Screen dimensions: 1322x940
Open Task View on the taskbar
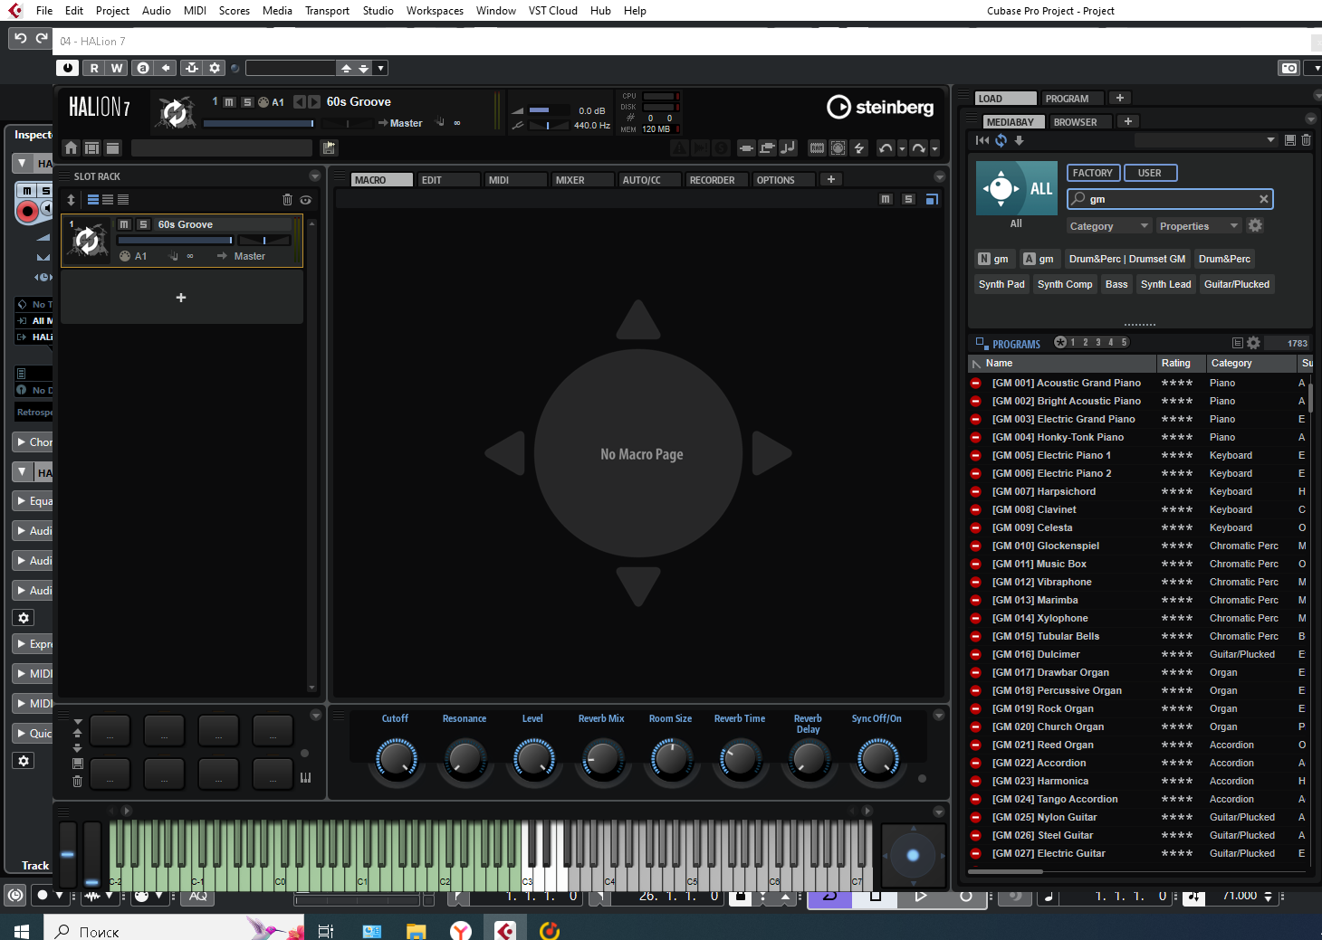[326, 930]
